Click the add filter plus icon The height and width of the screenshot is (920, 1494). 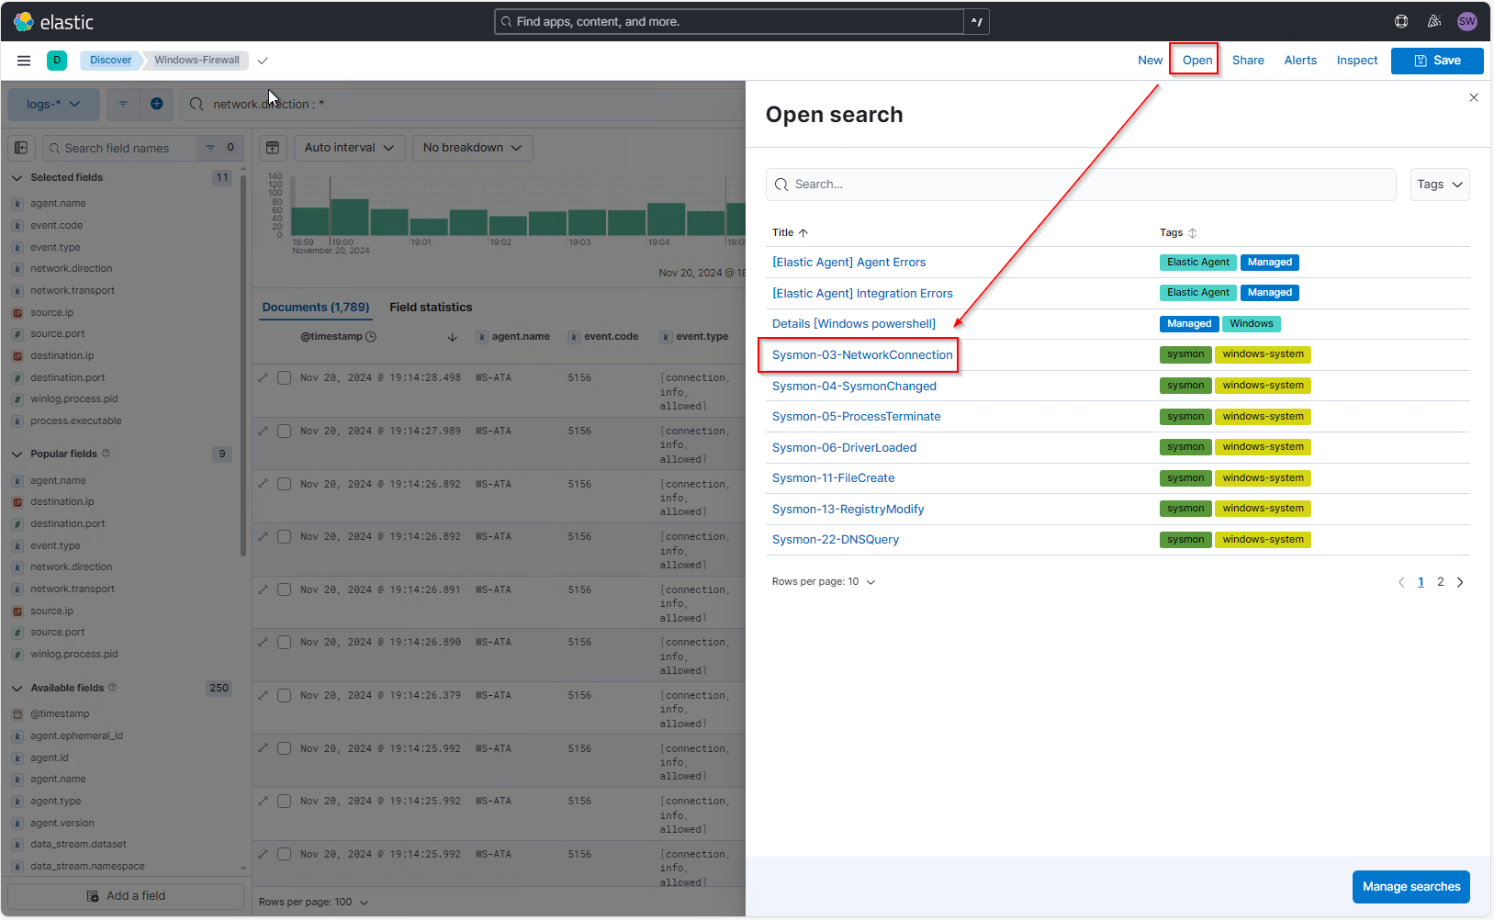pos(157,104)
